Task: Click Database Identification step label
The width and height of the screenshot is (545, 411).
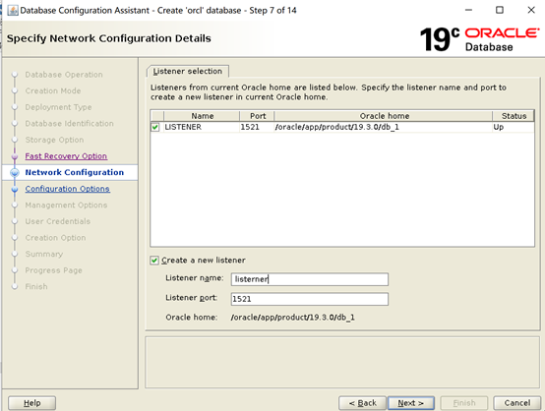Action: [69, 124]
